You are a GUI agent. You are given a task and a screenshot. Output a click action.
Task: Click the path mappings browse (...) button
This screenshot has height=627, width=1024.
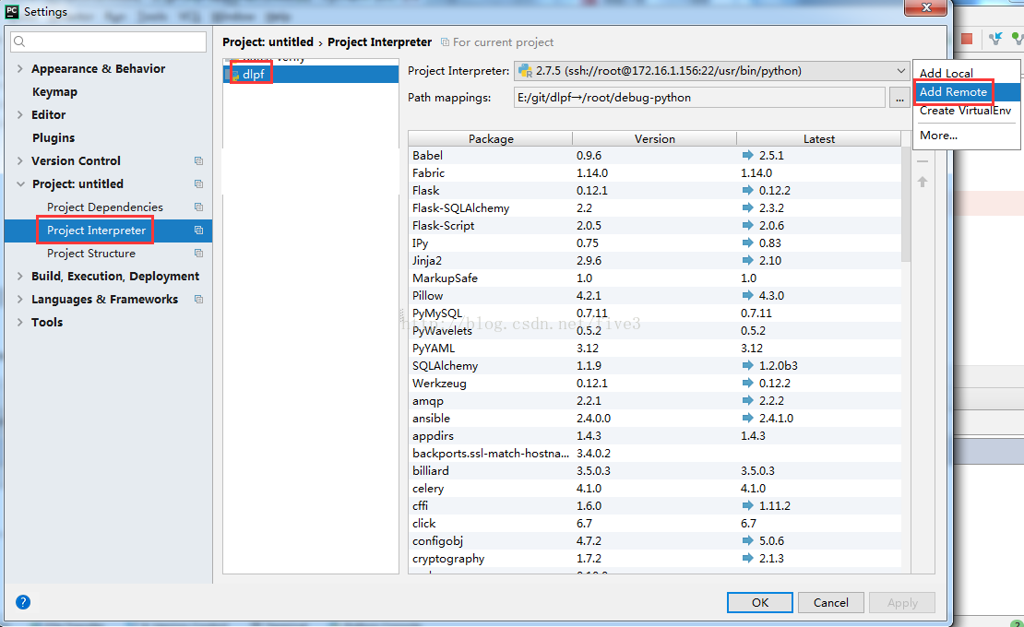tap(899, 98)
